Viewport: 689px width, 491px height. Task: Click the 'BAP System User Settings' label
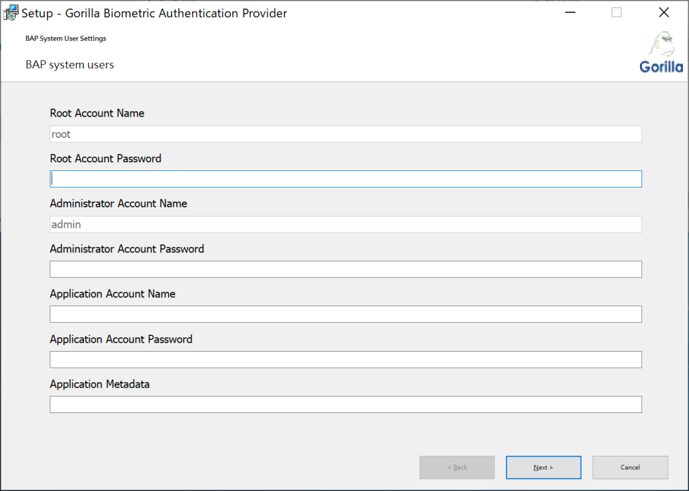coord(65,39)
